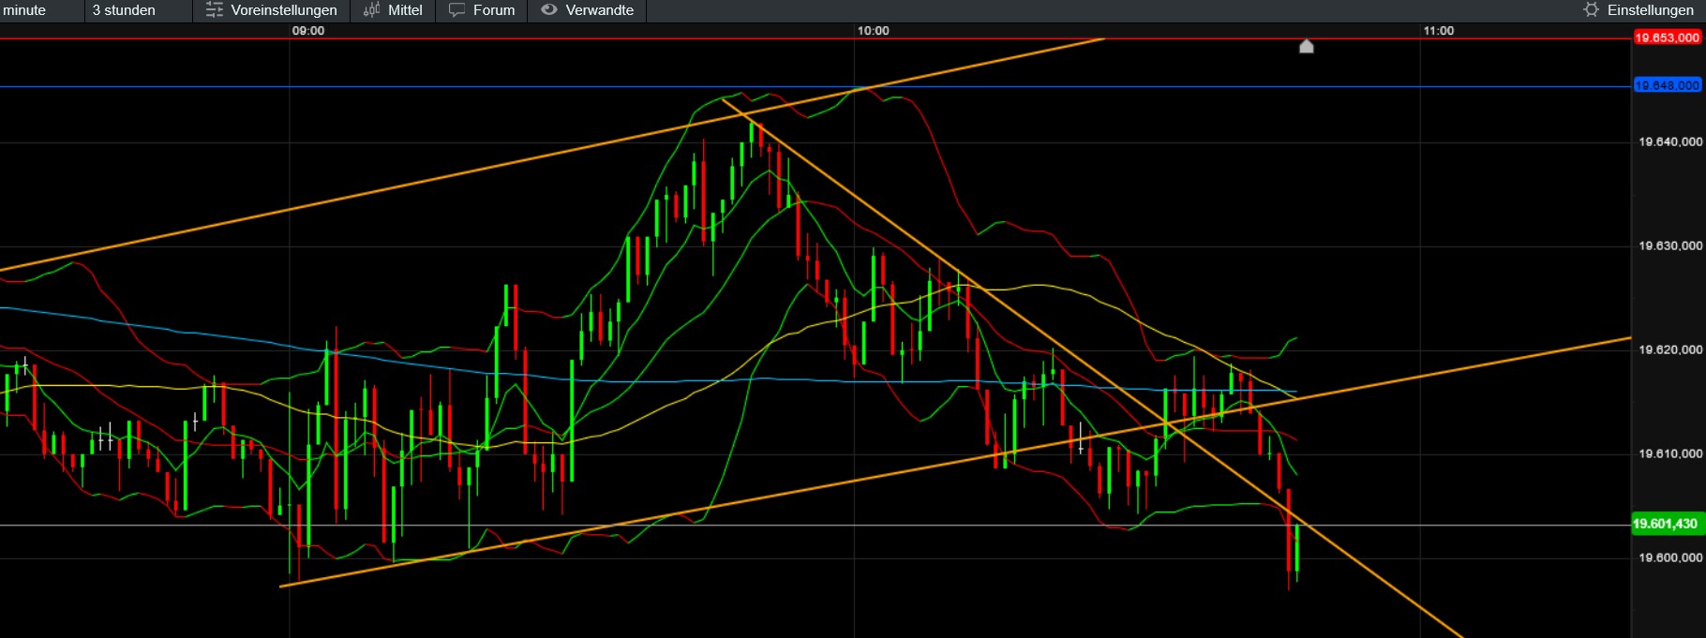Click the gear icon for Einstellungen
The height and width of the screenshot is (638, 1706).
click(1591, 9)
